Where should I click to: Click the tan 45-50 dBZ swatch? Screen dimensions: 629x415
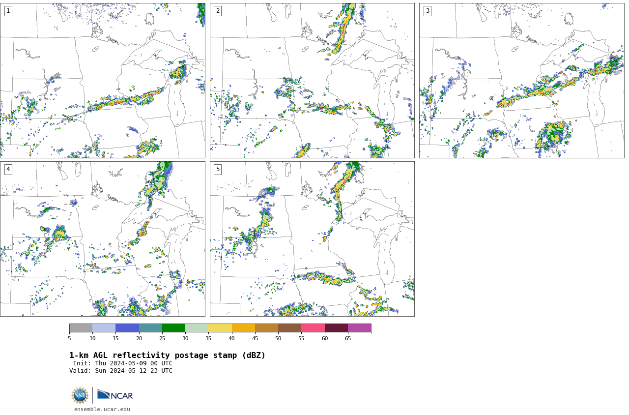[x=266, y=328]
